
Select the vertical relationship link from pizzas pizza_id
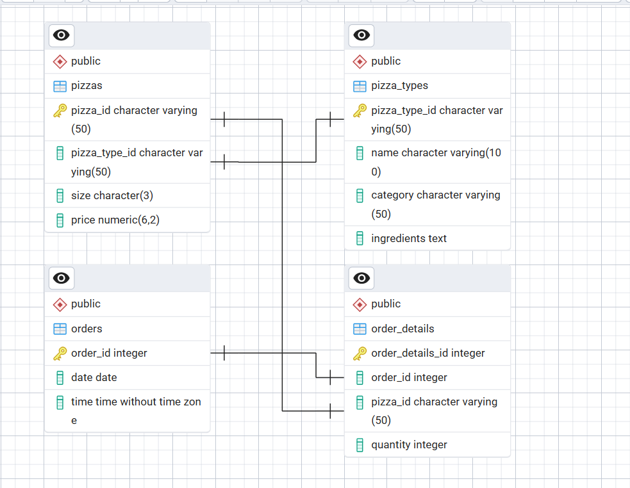coord(282,265)
